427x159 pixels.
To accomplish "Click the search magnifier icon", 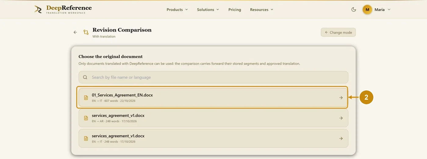I will point(85,77).
